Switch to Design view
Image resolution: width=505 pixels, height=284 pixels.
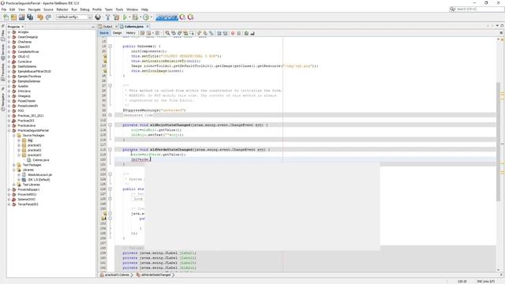coord(118,33)
